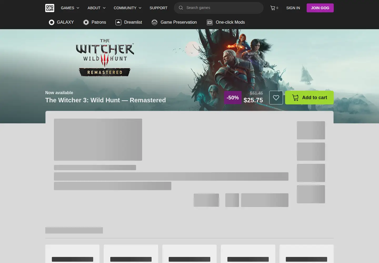Open the GALAXY link
379x263 pixels.
61,22
